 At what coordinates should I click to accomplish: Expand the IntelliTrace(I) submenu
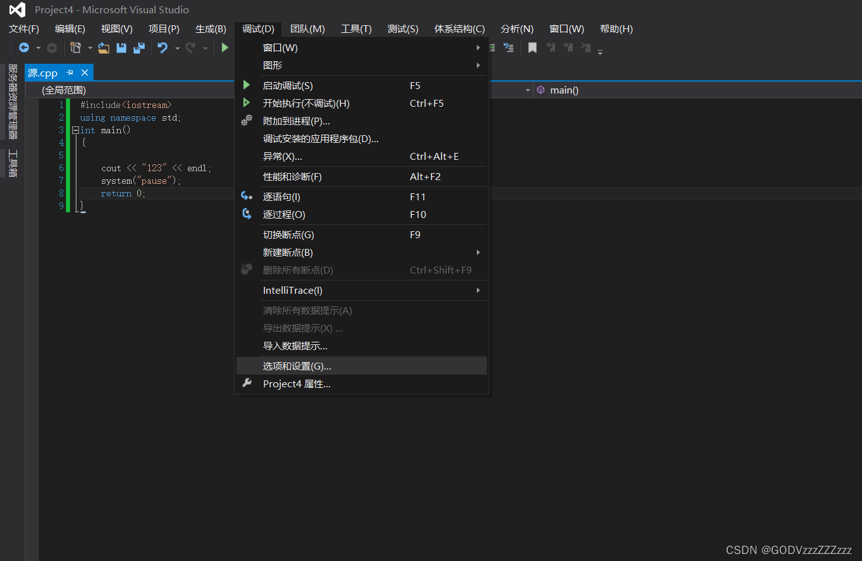click(479, 290)
